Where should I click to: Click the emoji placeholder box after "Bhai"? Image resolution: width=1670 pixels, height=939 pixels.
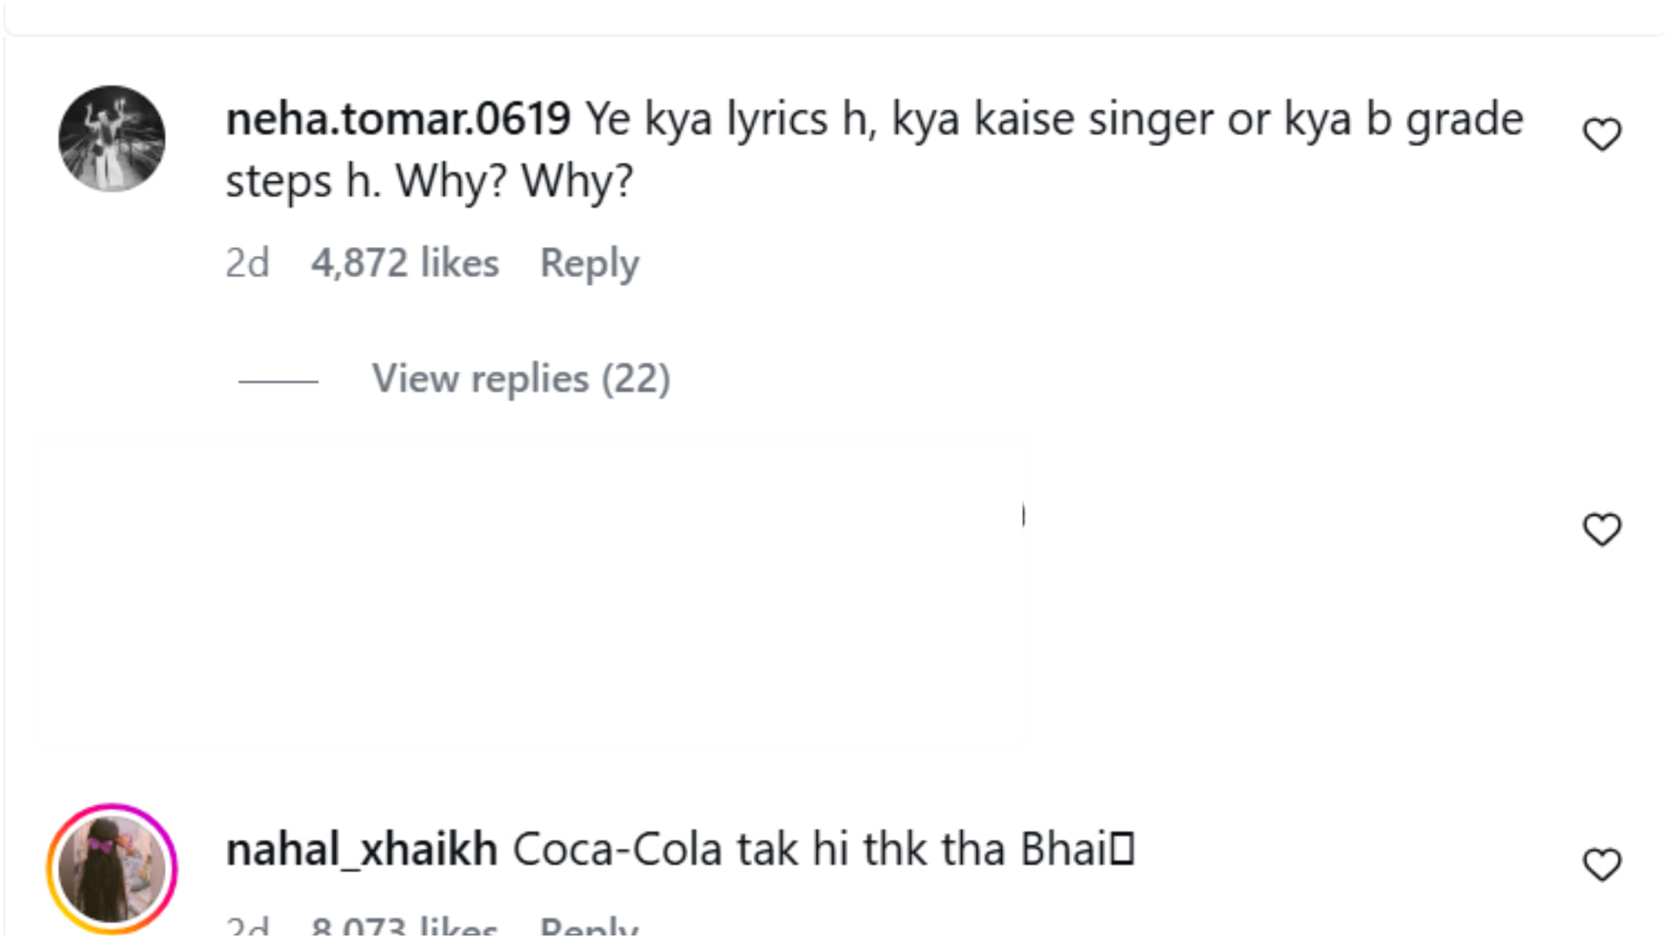(1123, 849)
